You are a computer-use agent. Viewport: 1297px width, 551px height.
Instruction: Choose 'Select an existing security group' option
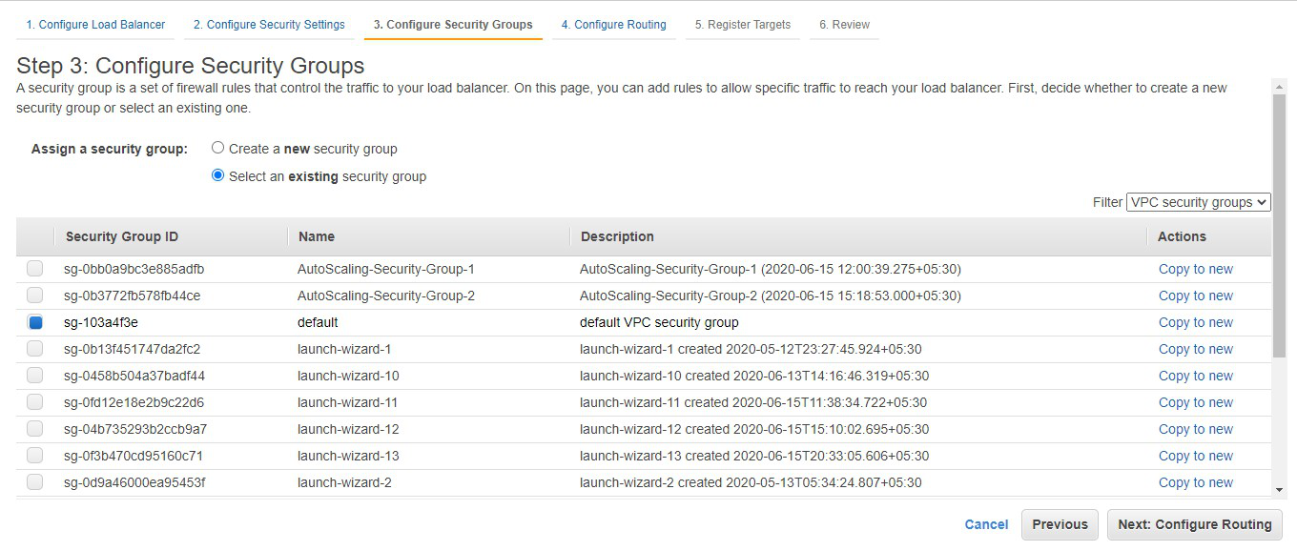click(218, 175)
